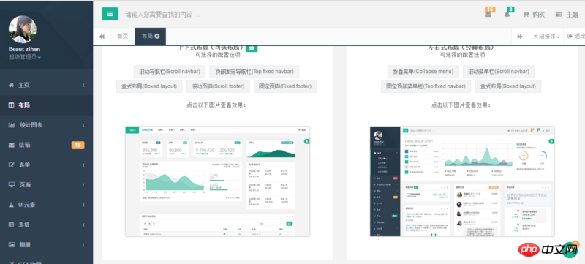The height and width of the screenshot is (264, 585).
Task: Open the 超级管理员 user dropdown
Action: [25, 57]
